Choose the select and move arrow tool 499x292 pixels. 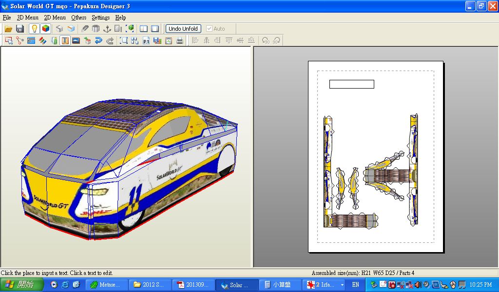9,41
